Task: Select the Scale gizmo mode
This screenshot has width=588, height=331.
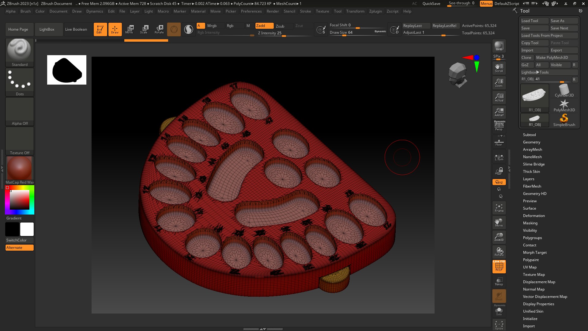Action: (144, 29)
